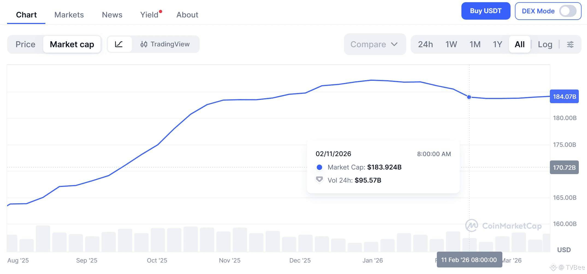Set time range to 1M

point(475,44)
